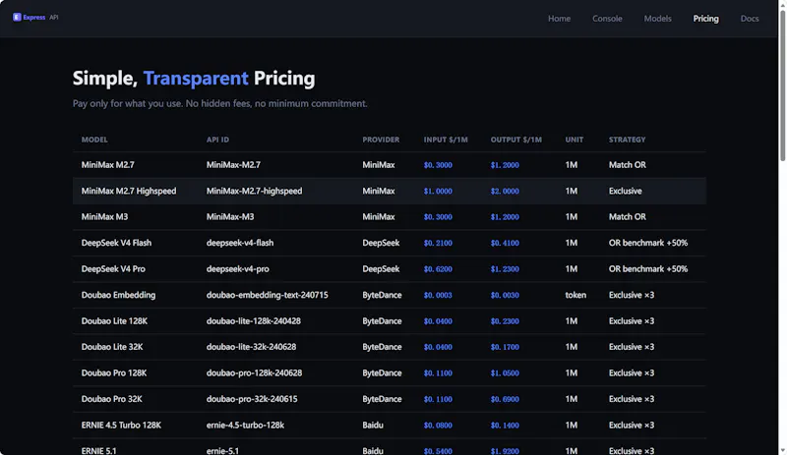Screen dimensions: 787x455
Task: Select the Doubao Pro 128K model name
Action: [114, 372]
